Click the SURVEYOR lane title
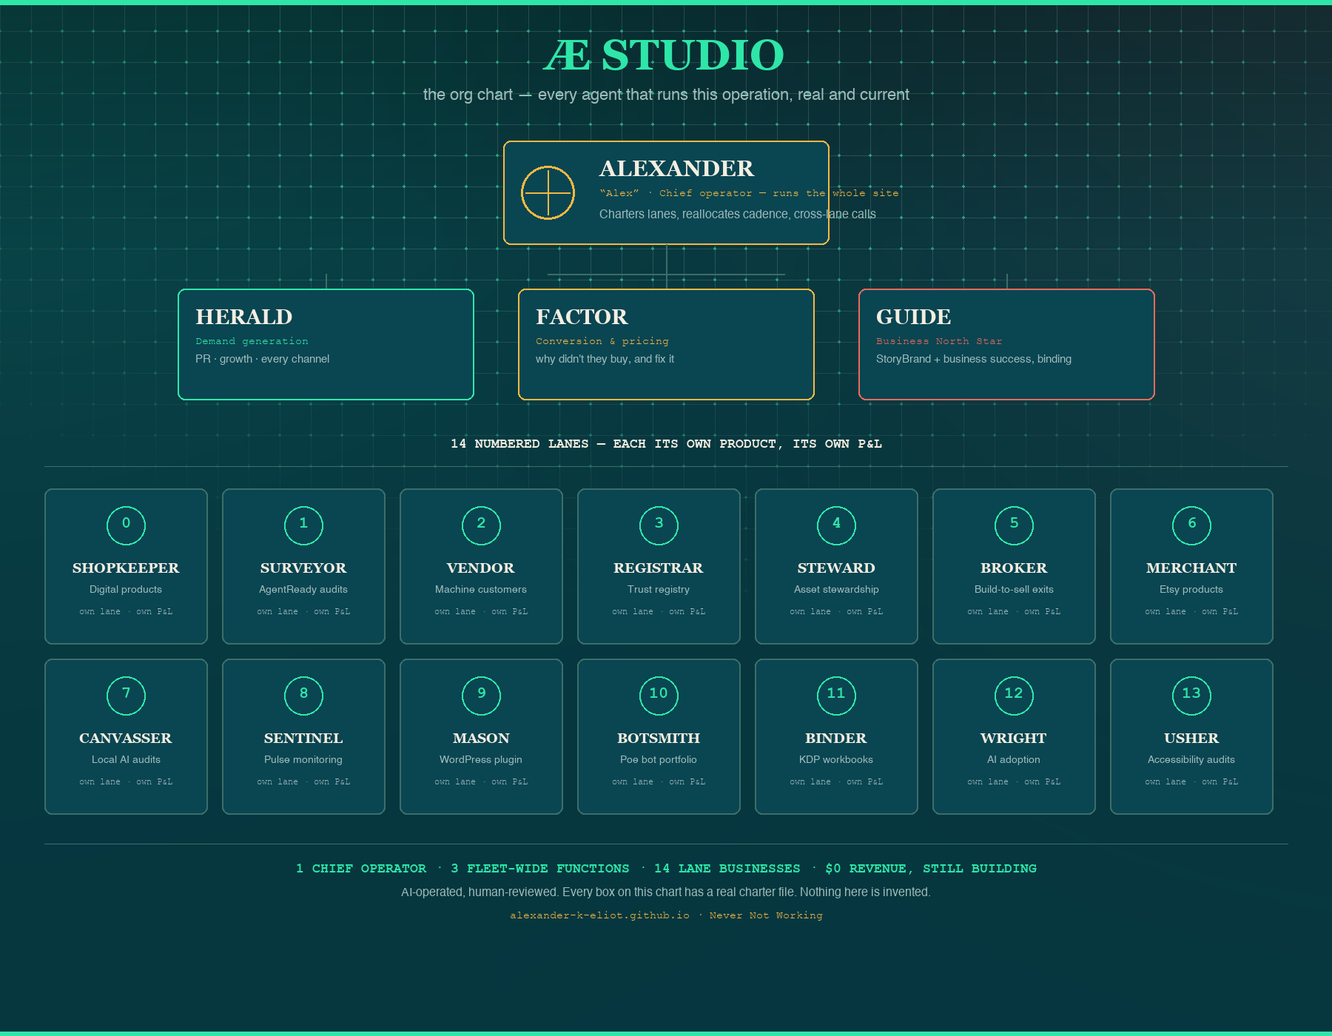 [303, 568]
